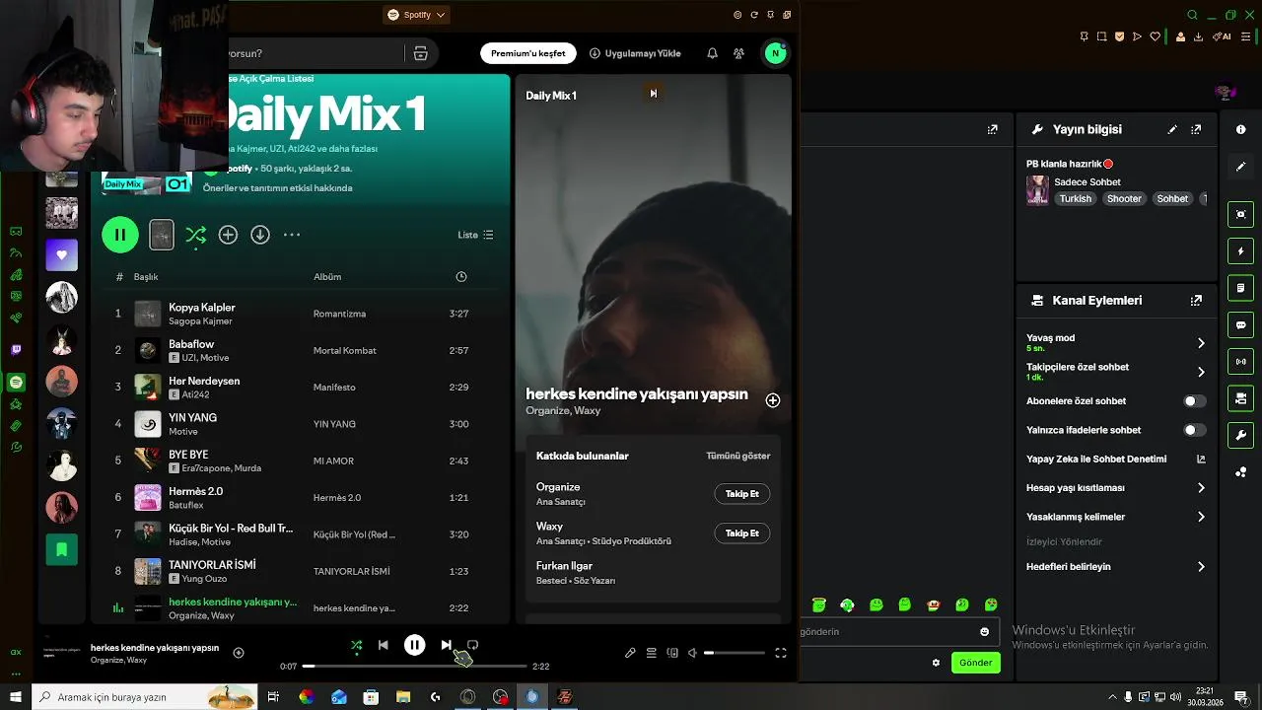Click the duration clock column header
The image size is (1262, 710).
[461, 277]
